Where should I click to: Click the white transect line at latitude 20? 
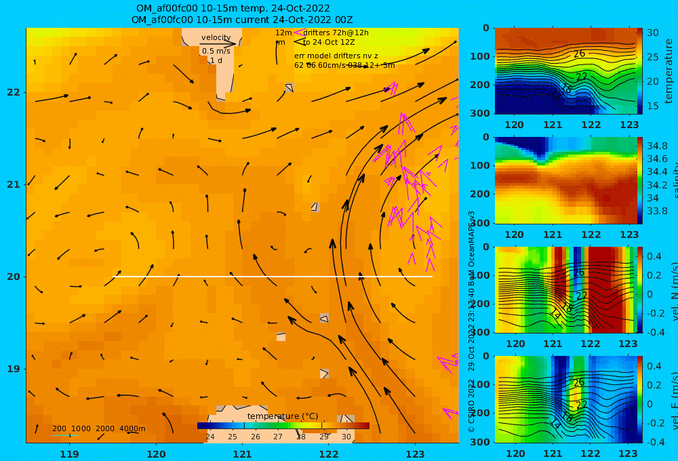(273, 277)
